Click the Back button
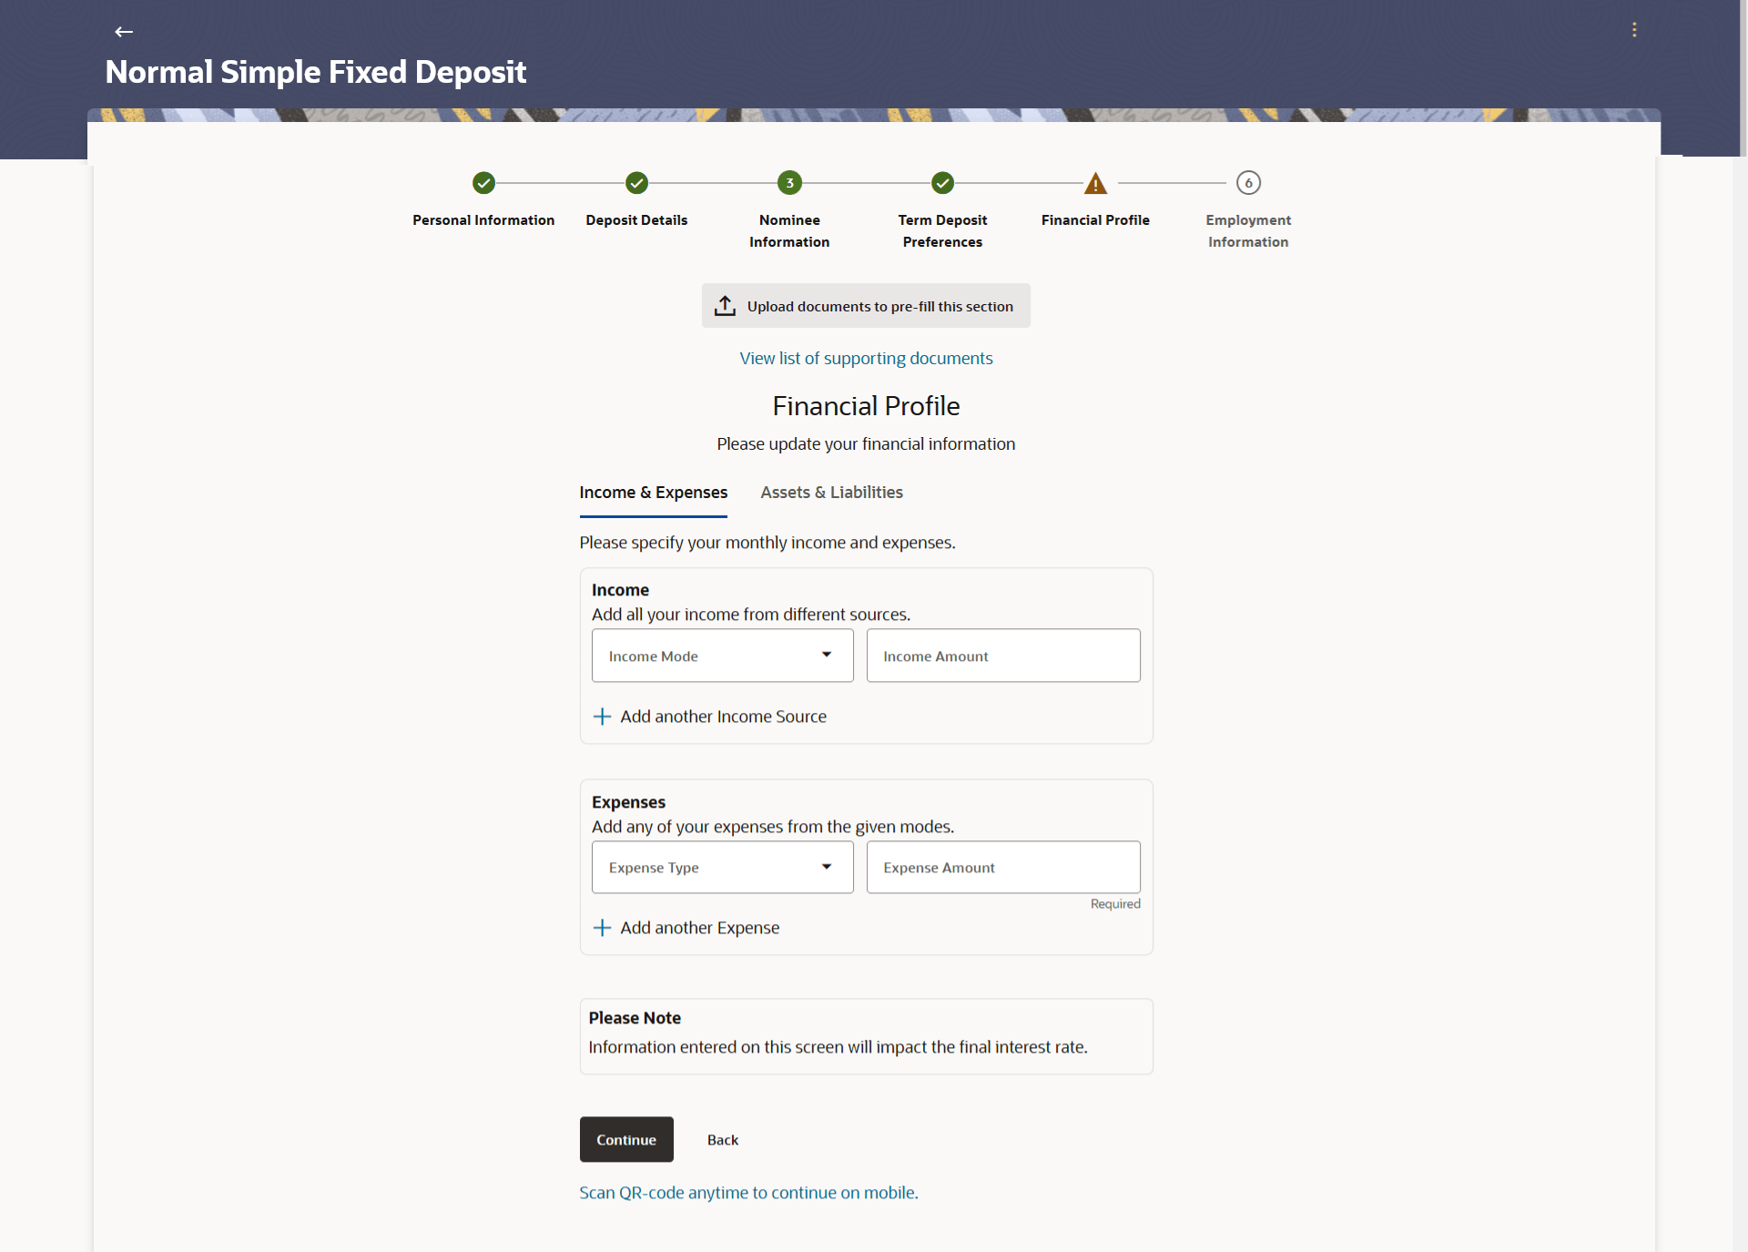The width and height of the screenshot is (1748, 1252). point(723,1140)
